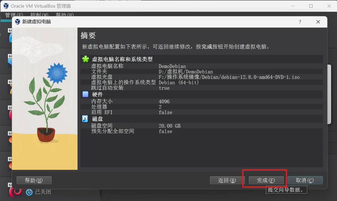Click the blue power-off status icon
Image resolution: width=337 pixels, height=201 pixels.
[x=29, y=192]
